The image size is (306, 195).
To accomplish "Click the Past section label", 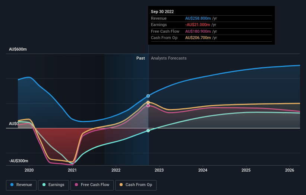I will coord(141,58).
